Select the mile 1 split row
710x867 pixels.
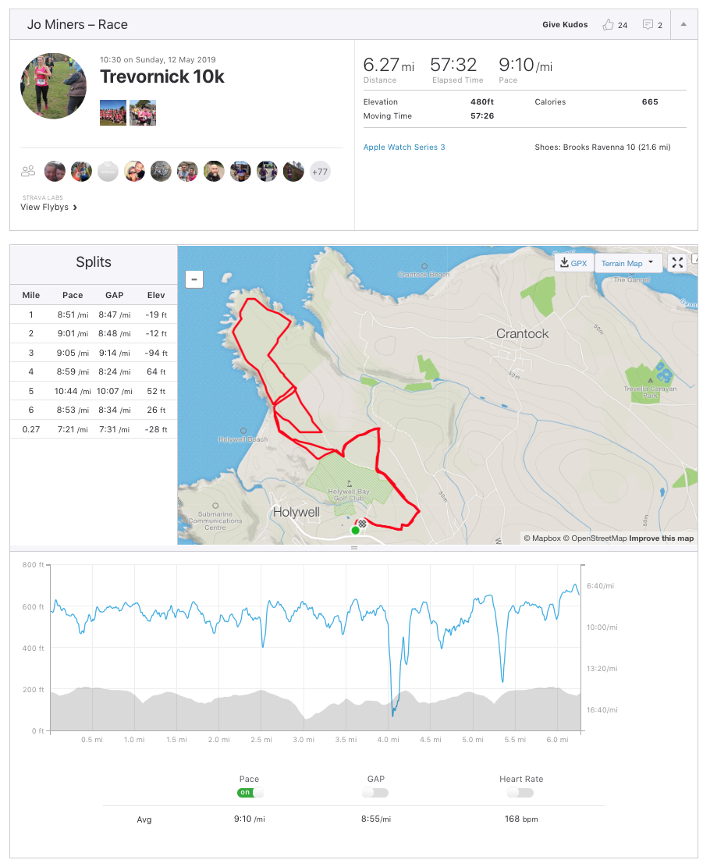pyautogui.click(x=94, y=314)
